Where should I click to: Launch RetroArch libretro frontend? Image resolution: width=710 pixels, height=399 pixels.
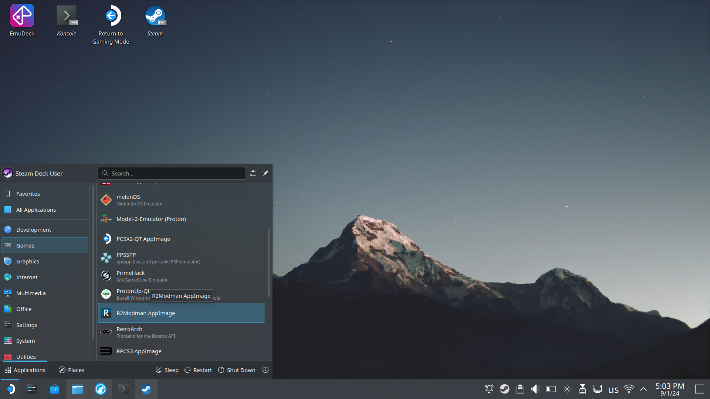181,332
